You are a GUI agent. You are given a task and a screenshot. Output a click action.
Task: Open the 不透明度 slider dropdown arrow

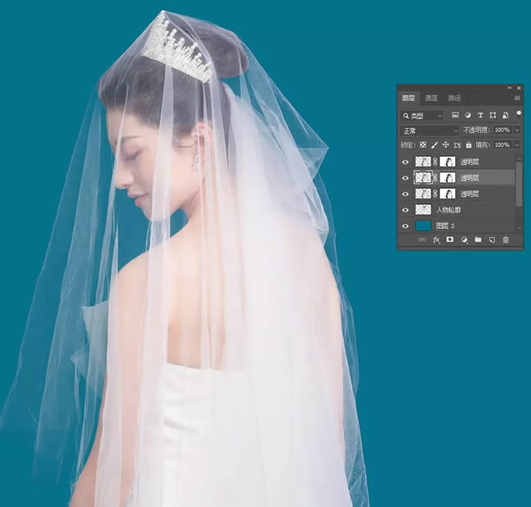517,130
